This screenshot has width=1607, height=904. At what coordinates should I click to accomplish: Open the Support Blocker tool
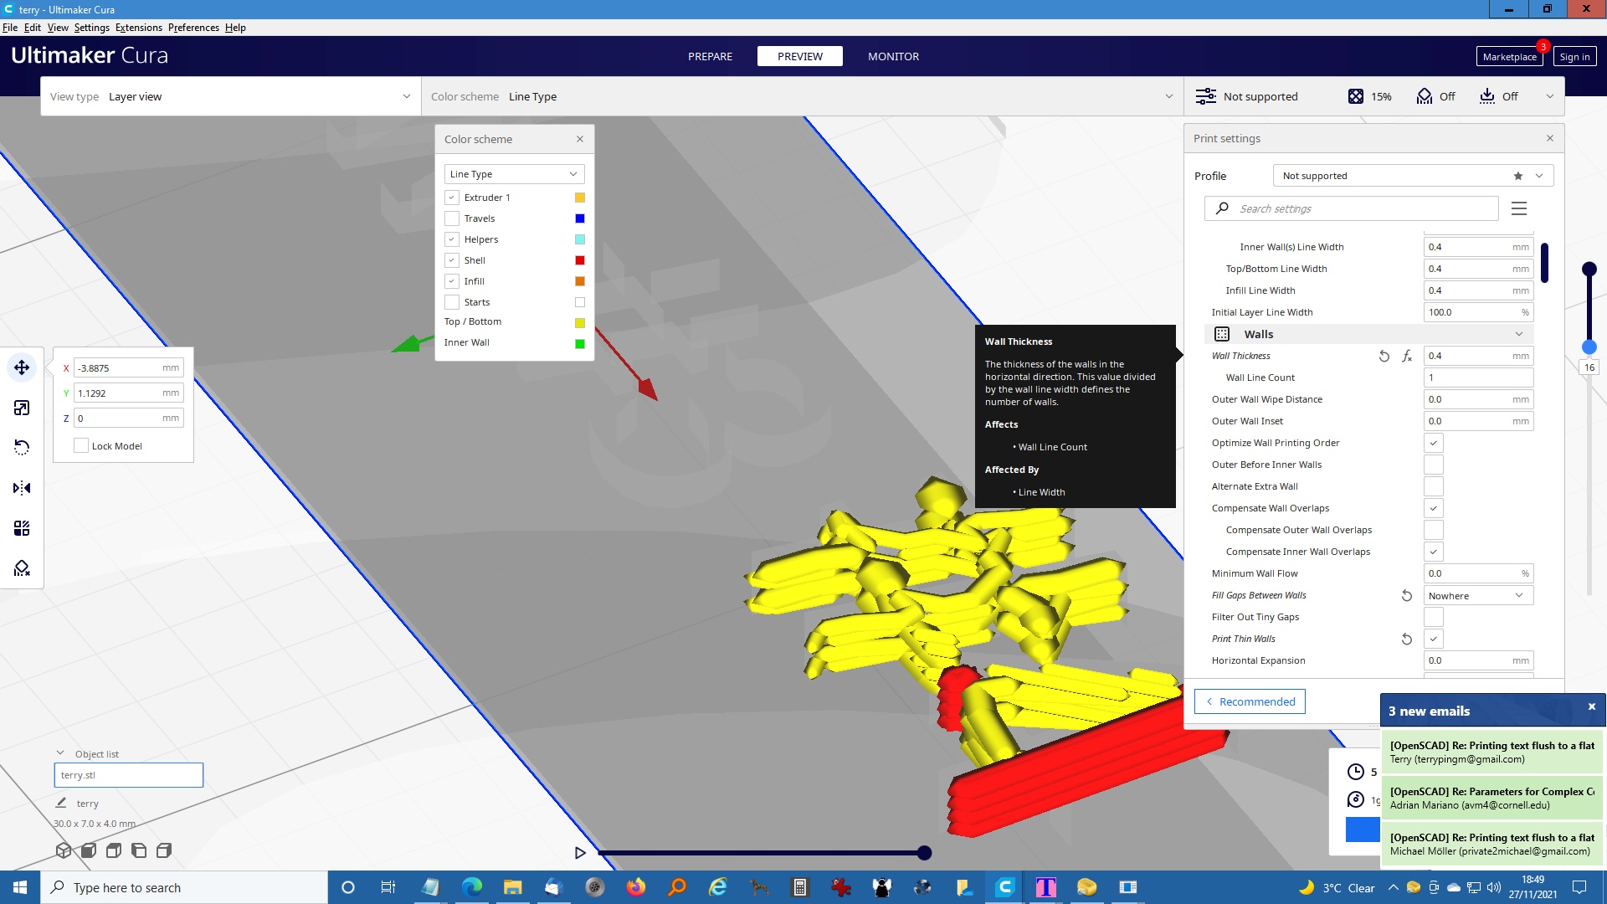click(22, 568)
